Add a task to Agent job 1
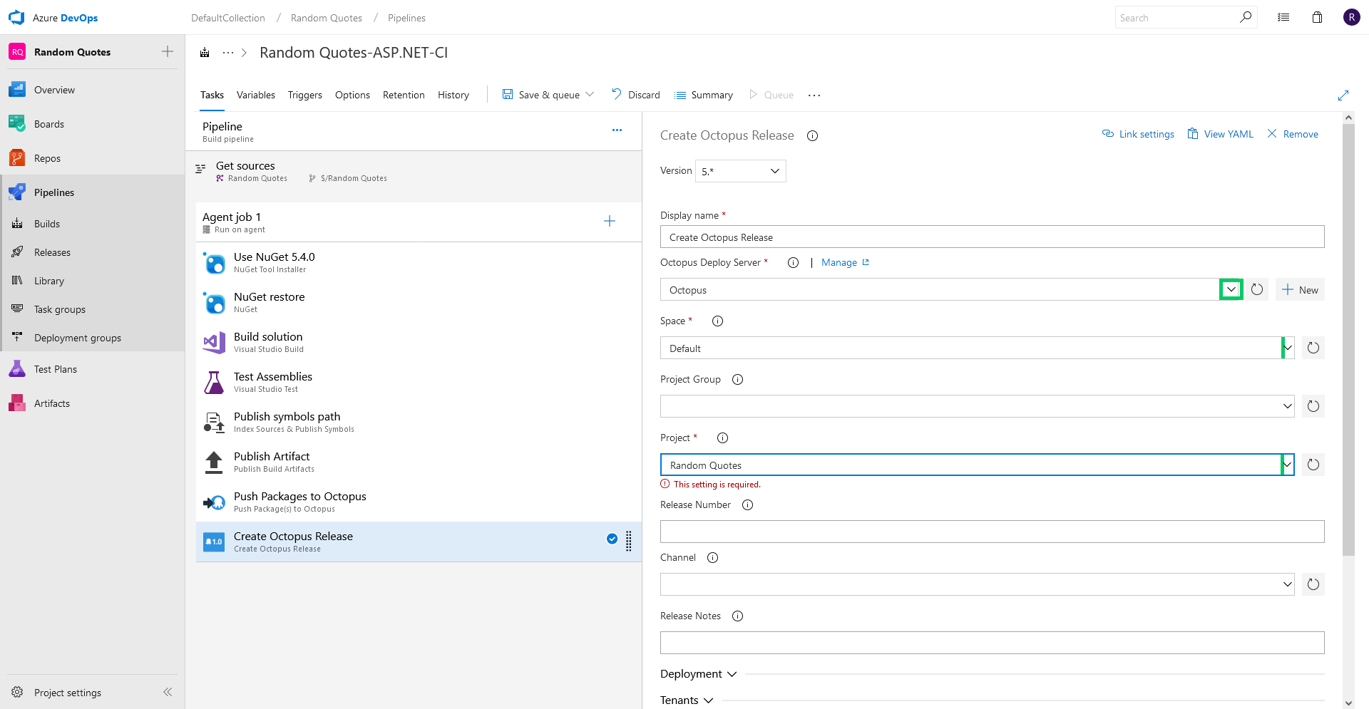The height and width of the screenshot is (709, 1369). (610, 221)
